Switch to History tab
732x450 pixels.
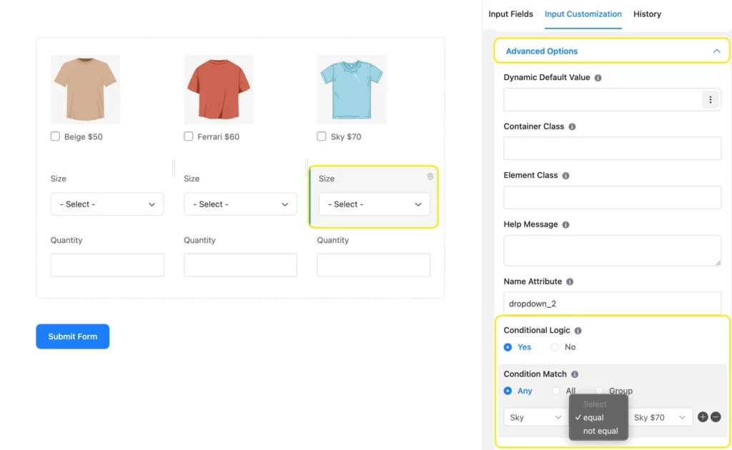pyautogui.click(x=647, y=14)
